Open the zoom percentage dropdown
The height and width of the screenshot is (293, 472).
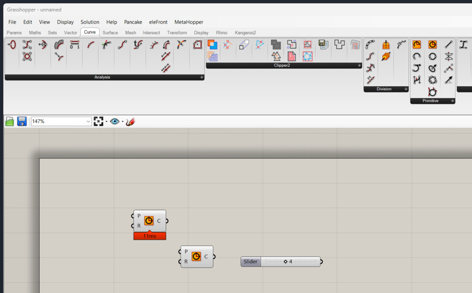click(88, 121)
